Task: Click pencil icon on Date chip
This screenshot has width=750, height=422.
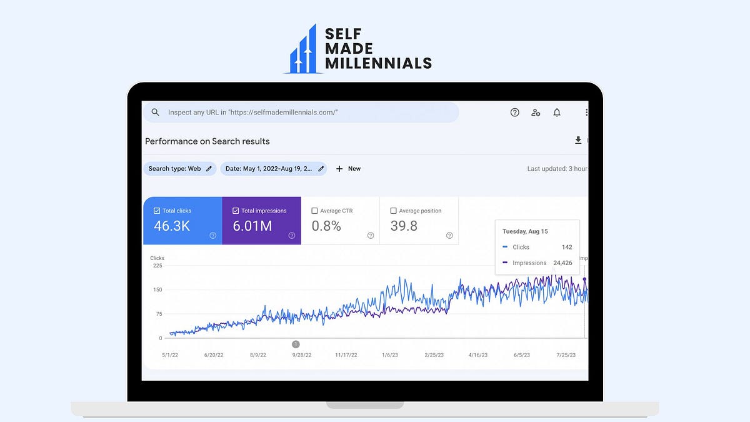Action: [x=321, y=169]
